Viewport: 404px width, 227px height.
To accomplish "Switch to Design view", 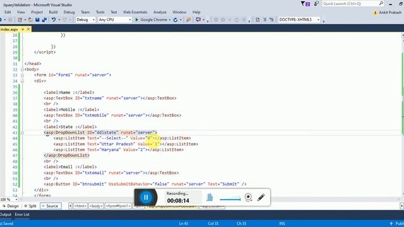I will tap(11, 206).
